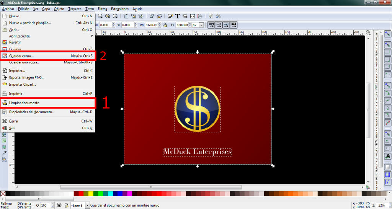Click the Unlink clone toolbar icon
The width and height of the screenshot is (392, 209).
(141, 16)
